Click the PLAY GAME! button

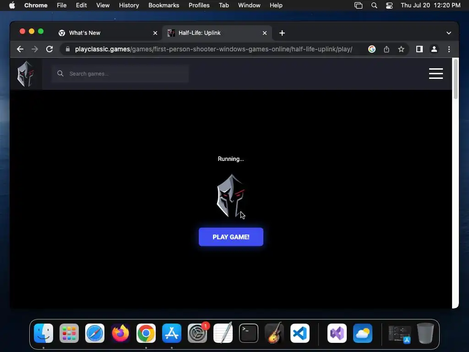(x=231, y=237)
